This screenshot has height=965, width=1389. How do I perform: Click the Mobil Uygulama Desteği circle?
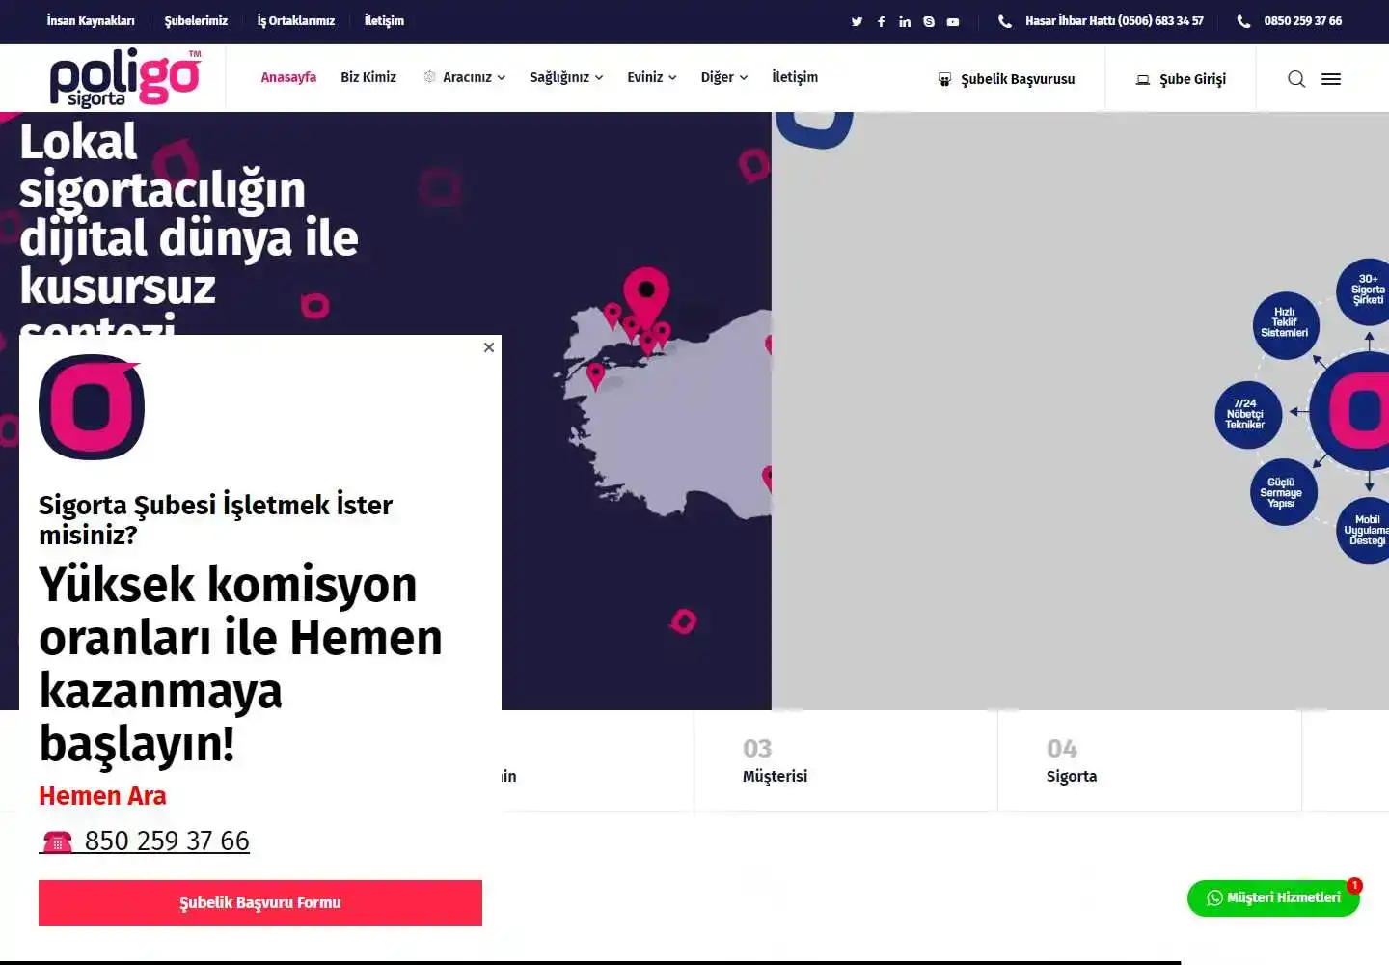(1365, 530)
